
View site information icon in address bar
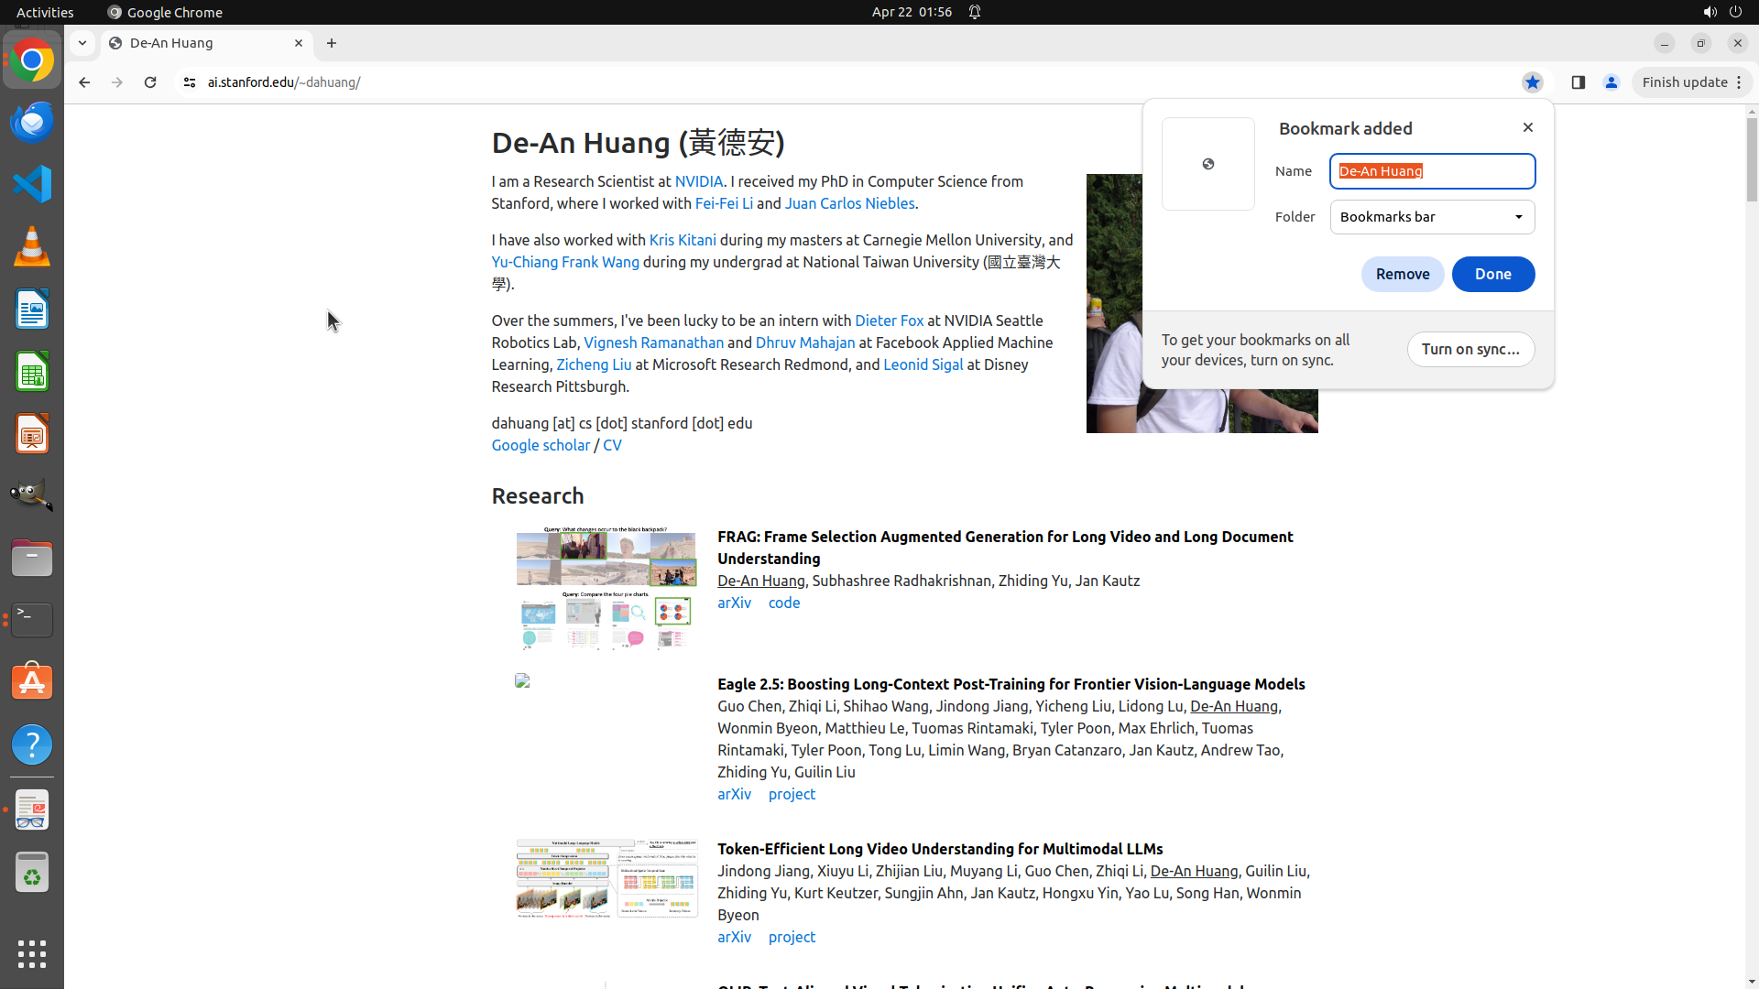coord(190,82)
